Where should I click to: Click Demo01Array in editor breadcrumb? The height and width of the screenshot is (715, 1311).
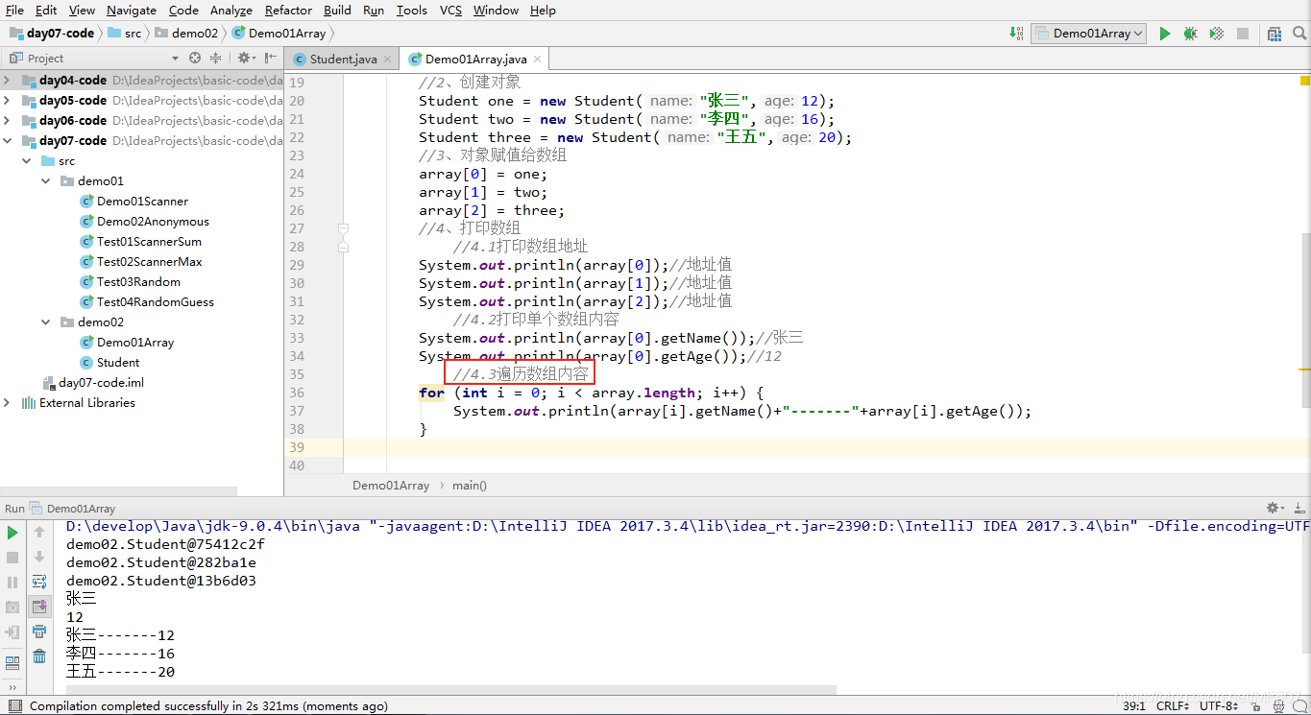pos(391,485)
